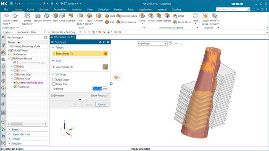Expand the Model Views tree node
Image resolution: width=269 pixels, height=151 pixels.
(x=8, y=50)
